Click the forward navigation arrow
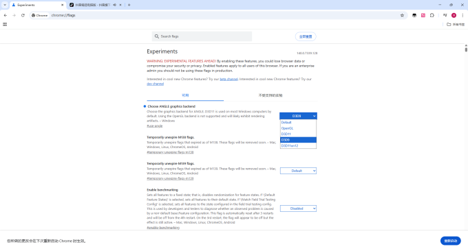The image size is (468, 251). pyautogui.click(x=14, y=15)
